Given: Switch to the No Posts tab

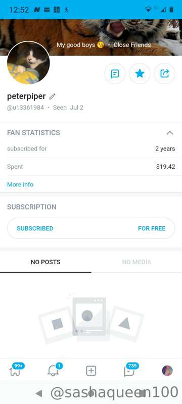Looking at the screenshot, I should coord(45,262).
